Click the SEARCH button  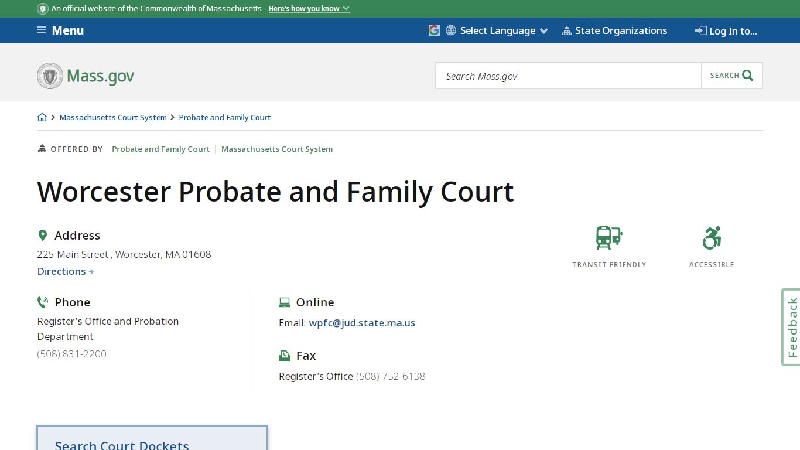pos(732,76)
